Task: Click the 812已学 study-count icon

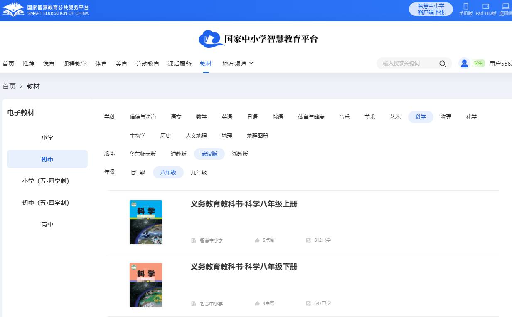Action: (308, 240)
